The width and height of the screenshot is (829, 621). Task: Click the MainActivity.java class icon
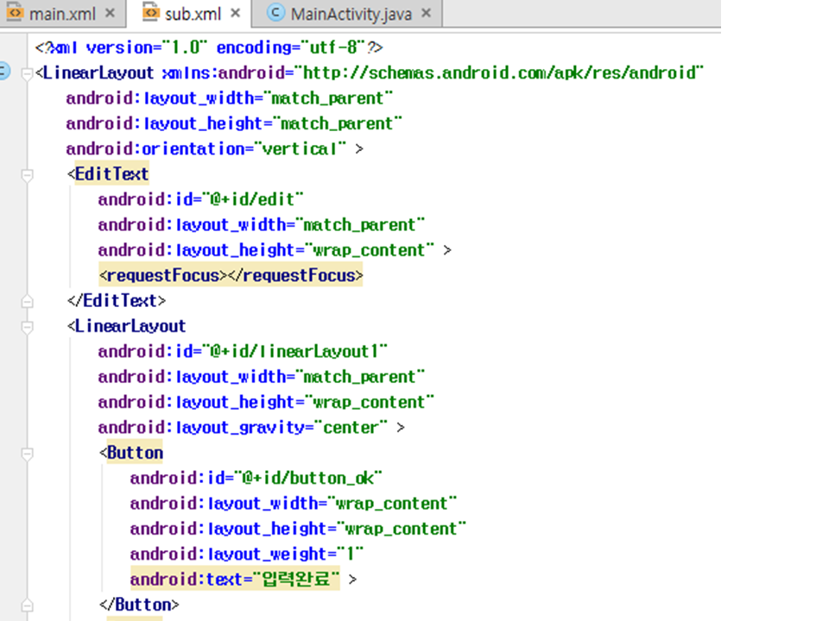click(275, 13)
